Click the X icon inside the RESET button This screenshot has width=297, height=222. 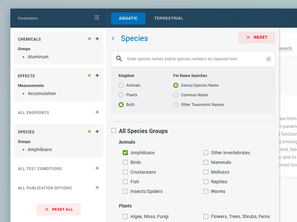coord(248,37)
